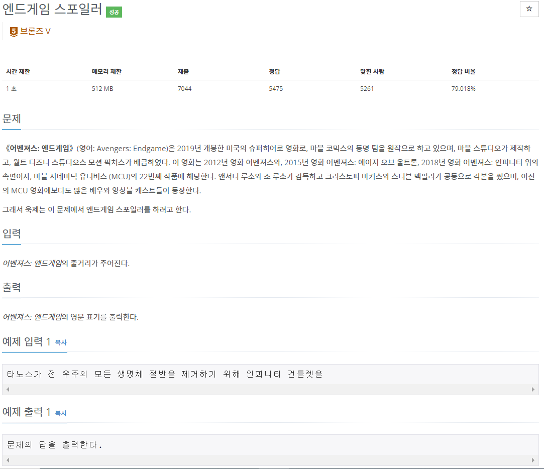Image resolution: width=544 pixels, height=469 pixels.
Task: Click left arrow of sample input scrollbar
Action: [8, 389]
